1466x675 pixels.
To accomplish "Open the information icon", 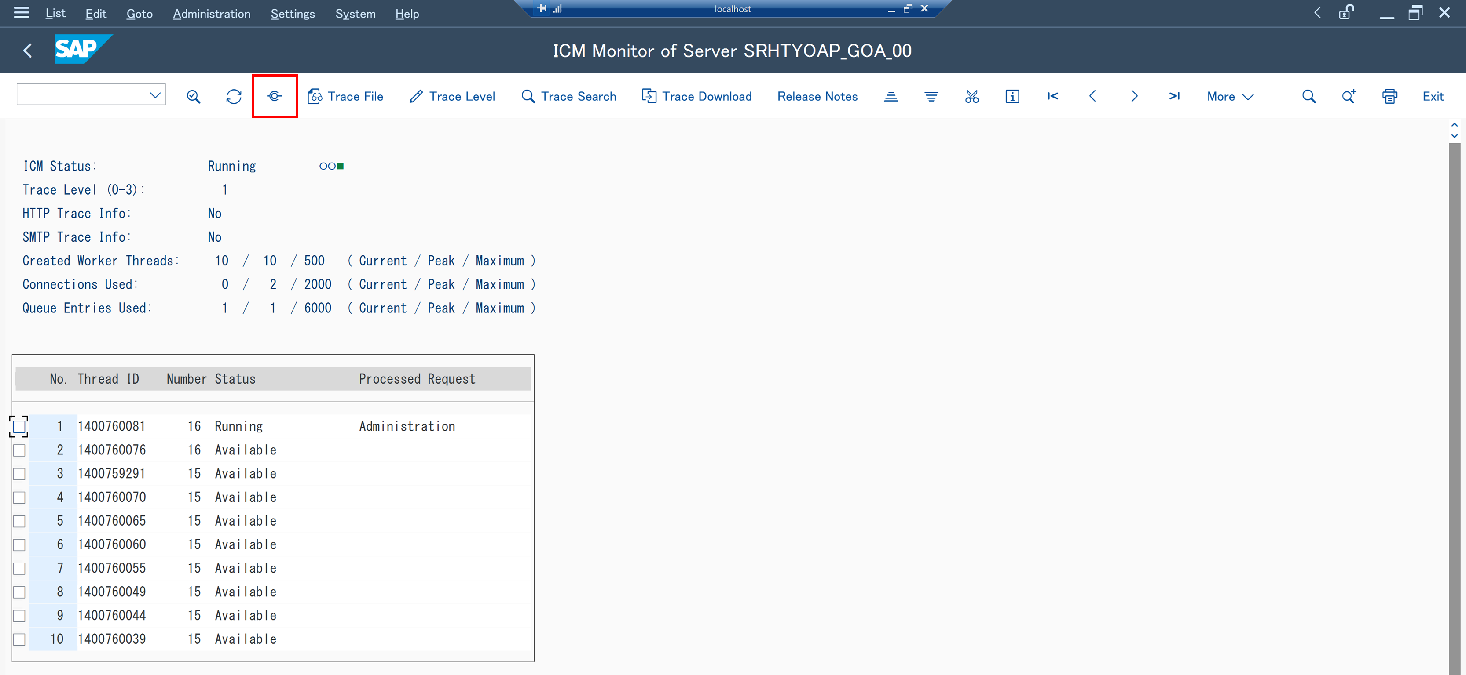I will [x=1012, y=97].
